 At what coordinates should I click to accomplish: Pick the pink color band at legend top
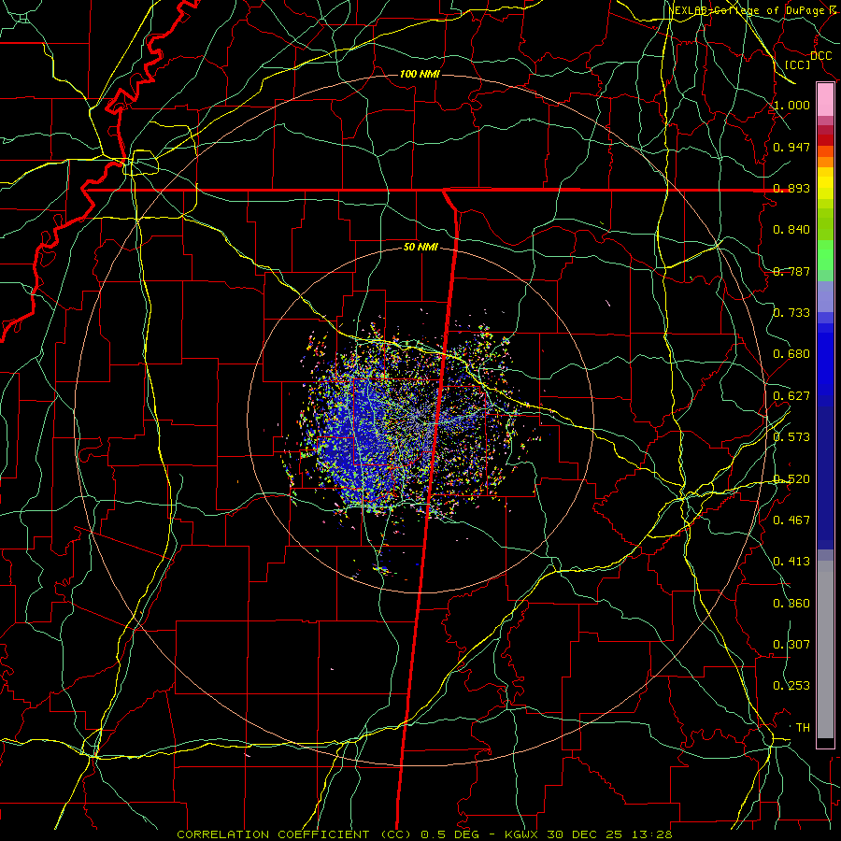coord(825,100)
